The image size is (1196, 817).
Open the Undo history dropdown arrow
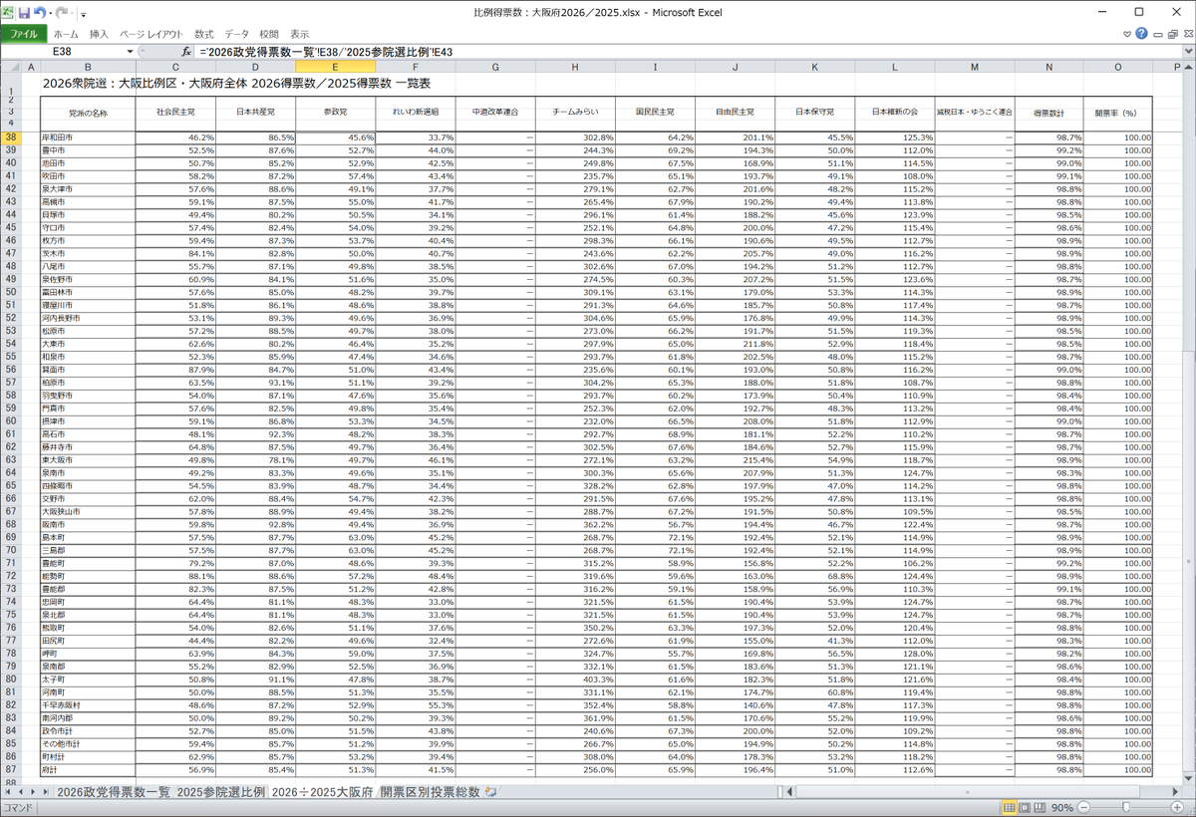[50, 14]
